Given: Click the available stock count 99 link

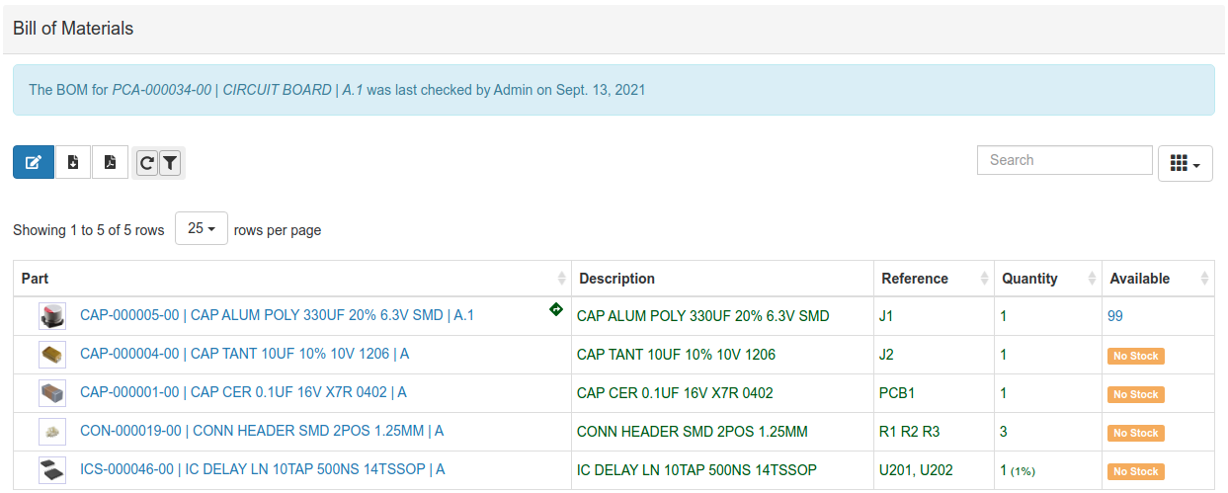Looking at the screenshot, I should coord(1115,316).
